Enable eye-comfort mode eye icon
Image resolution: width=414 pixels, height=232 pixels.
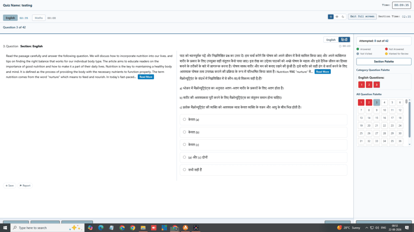337,17
